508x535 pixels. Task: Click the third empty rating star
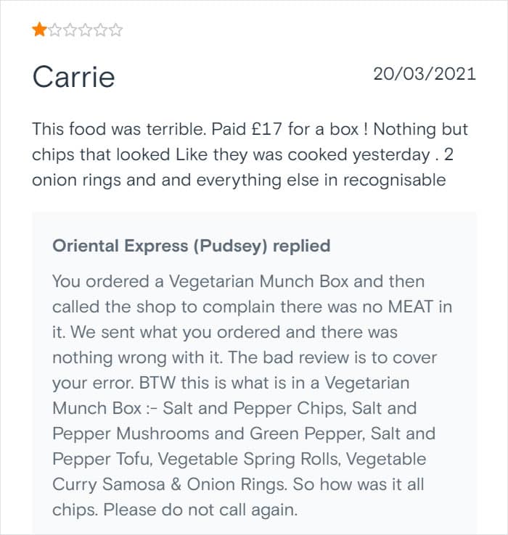(x=70, y=30)
